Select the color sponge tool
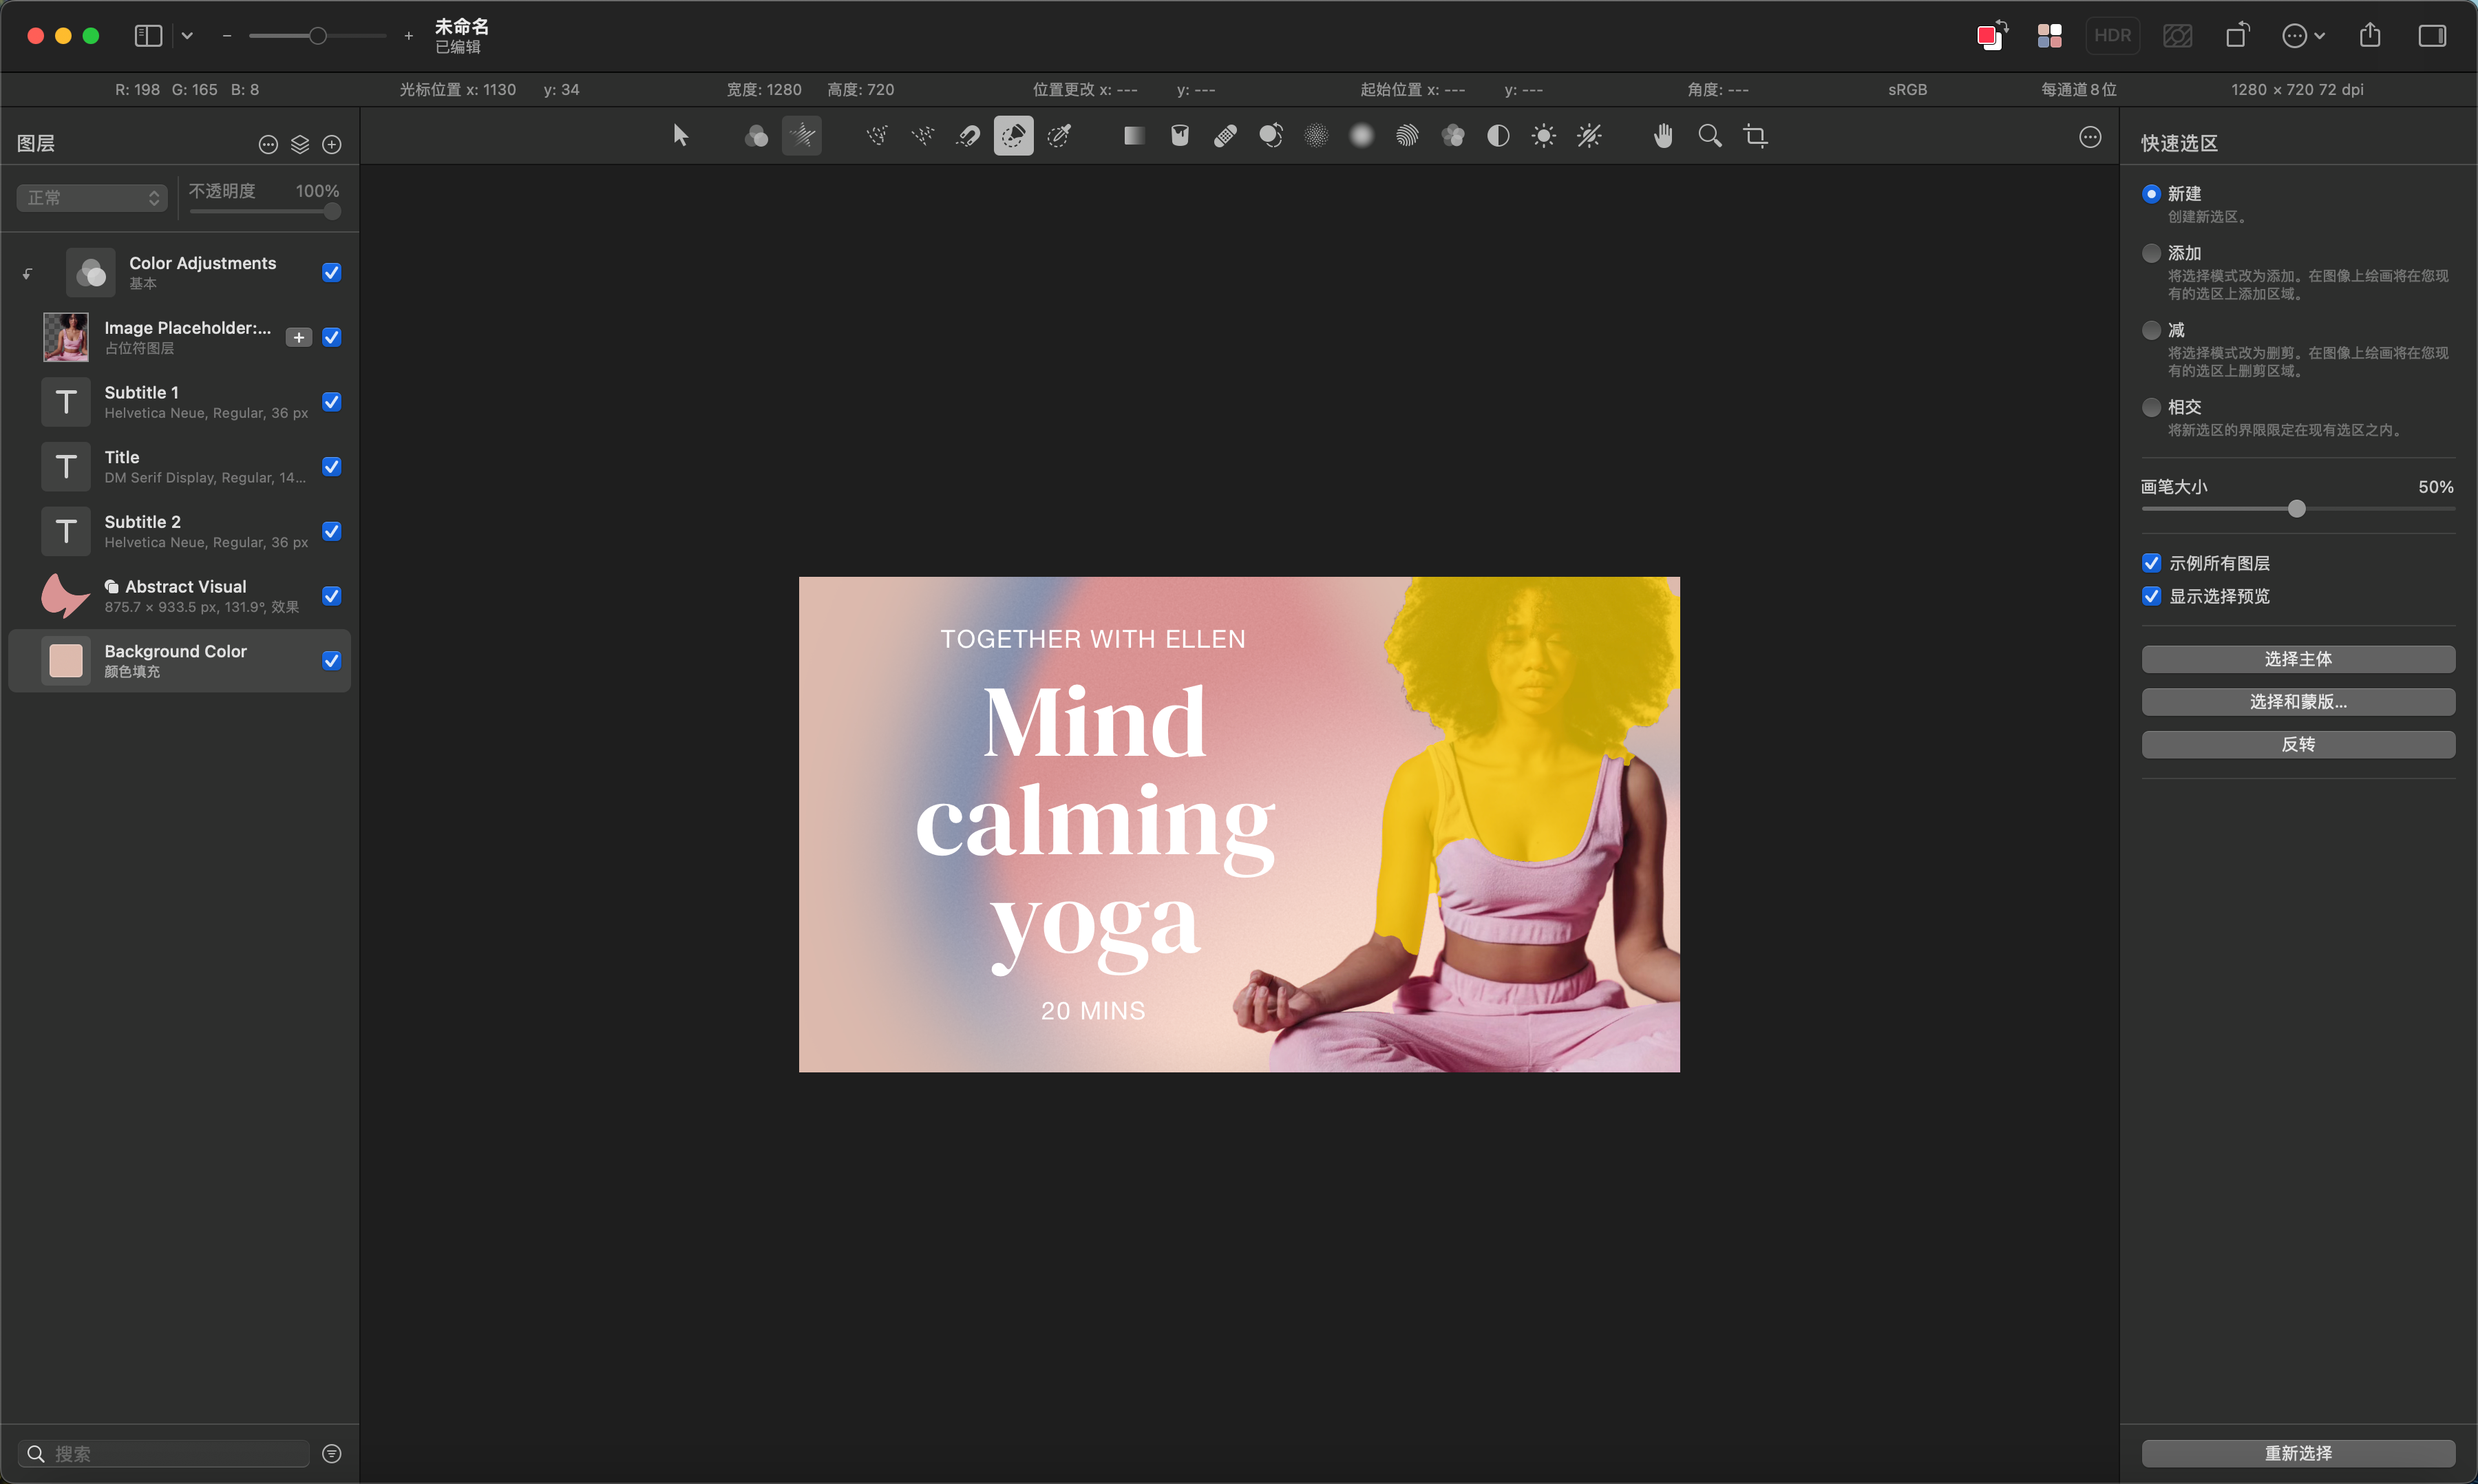Viewport: 2478px width, 1484px height. pos(1453,135)
